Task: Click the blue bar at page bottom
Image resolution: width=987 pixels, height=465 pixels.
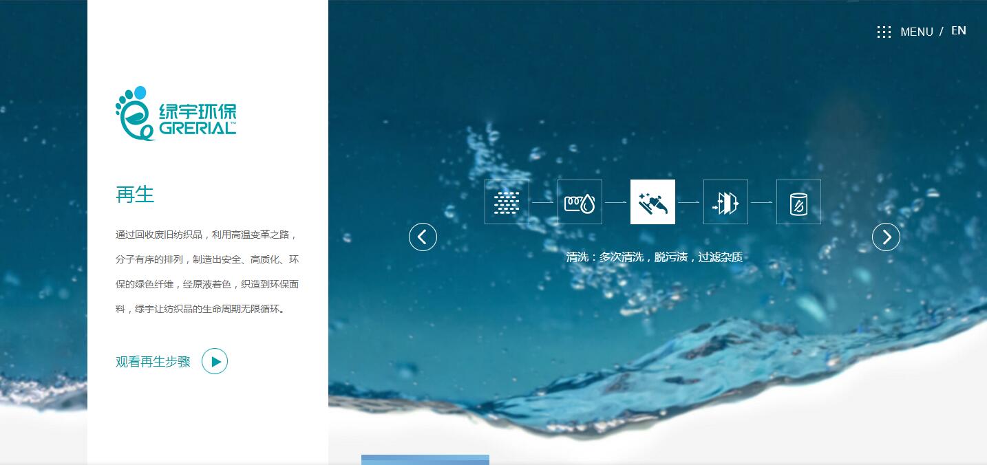Action: [425, 459]
